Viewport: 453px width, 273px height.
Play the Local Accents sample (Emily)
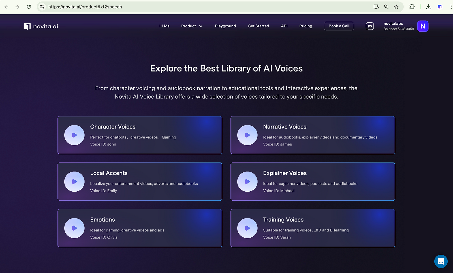[74, 182]
